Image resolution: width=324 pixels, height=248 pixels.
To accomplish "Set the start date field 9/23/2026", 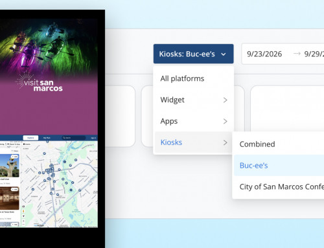I will point(264,54).
